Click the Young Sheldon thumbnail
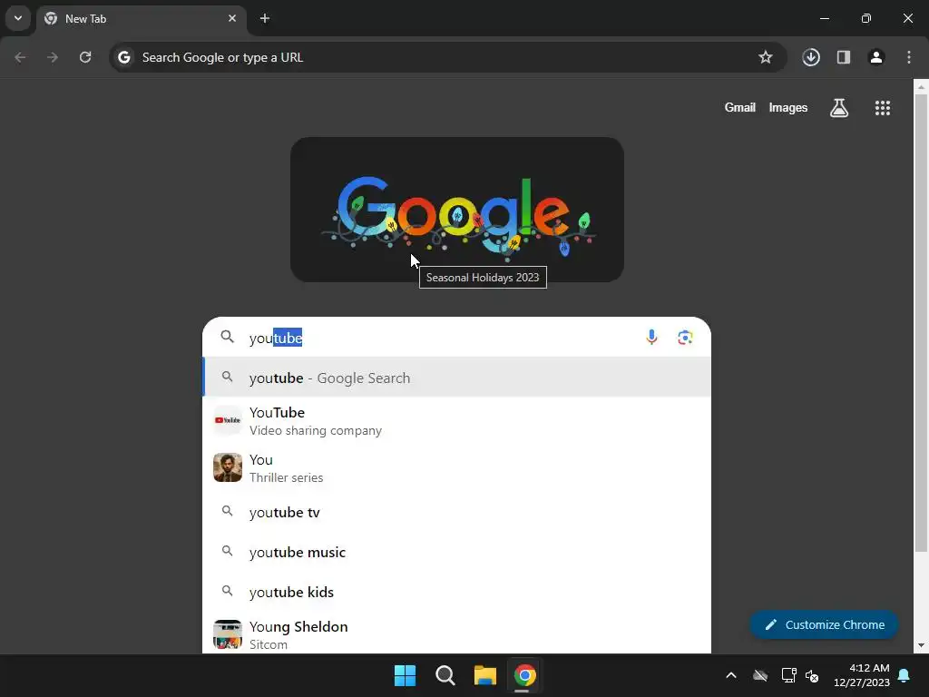This screenshot has width=929, height=697. click(228, 634)
